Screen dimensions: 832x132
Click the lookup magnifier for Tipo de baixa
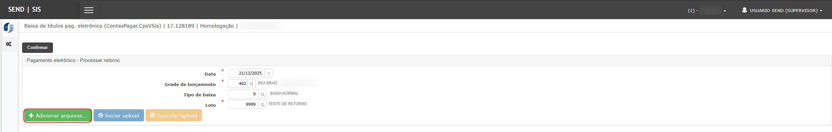tap(263, 94)
